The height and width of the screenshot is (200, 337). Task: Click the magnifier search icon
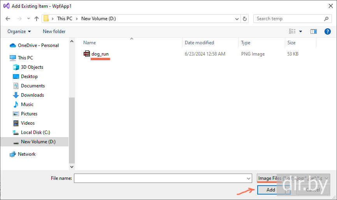tap(326, 19)
